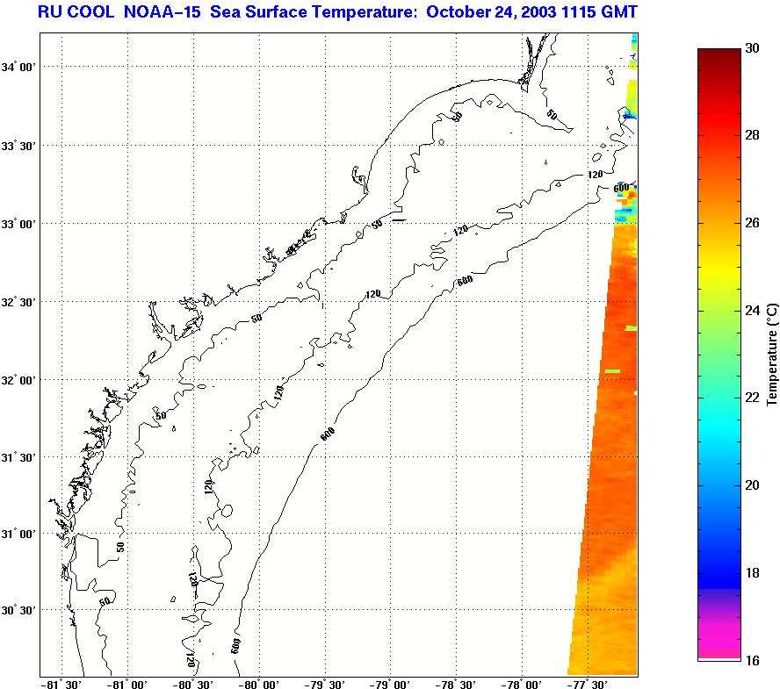
Task: Select the 16 tick label on the colorbar
Action: pyautogui.click(x=752, y=659)
